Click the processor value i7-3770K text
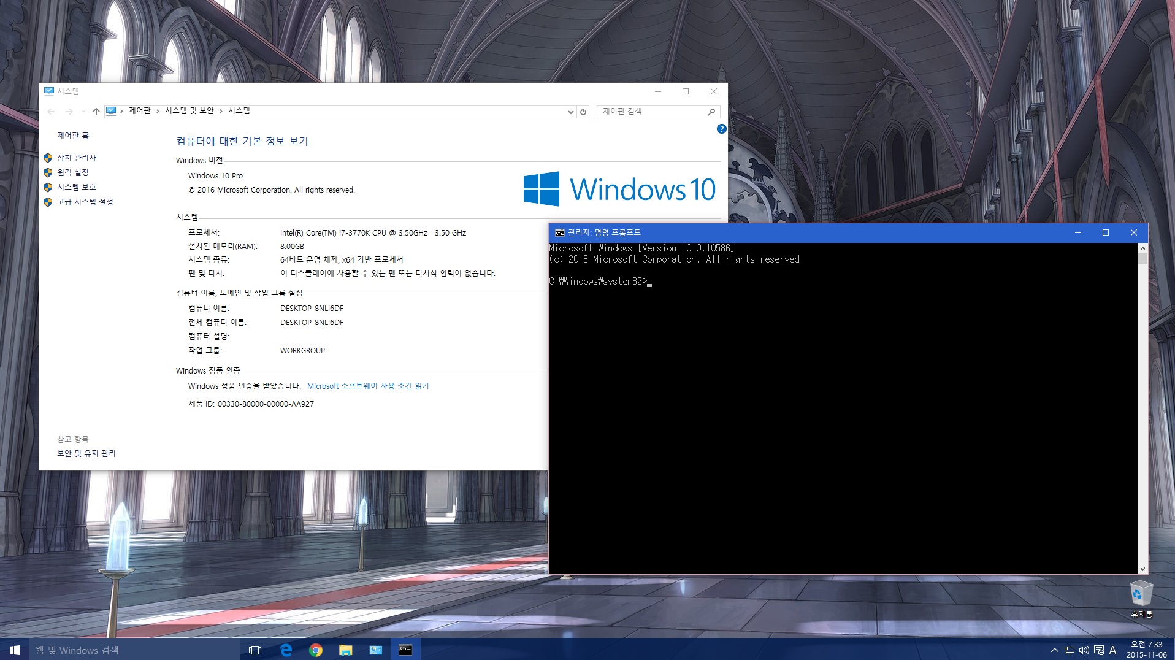 coord(373,232)
